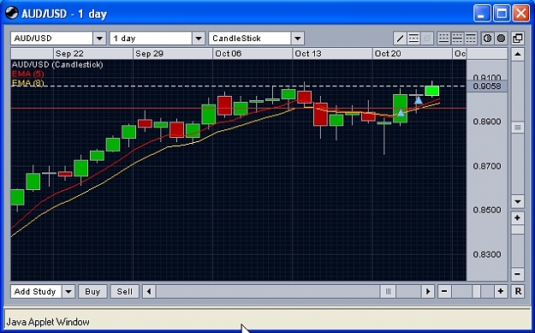This screenshot has height=333, width=535.
Task: Click the horizontal zoom slider handle
Action: click(476, 291)
